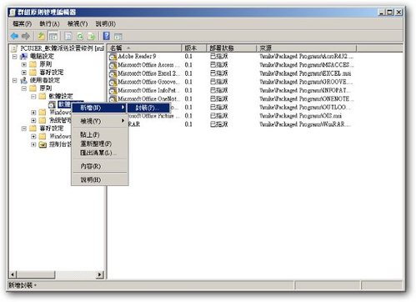Expand 喜好設定 under 電腦設定
This screenshot has width=416, height=302.
[x=24, y=73]
